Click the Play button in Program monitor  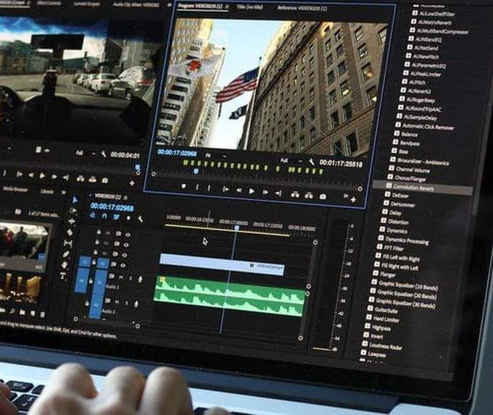click(x=252, y=191)
